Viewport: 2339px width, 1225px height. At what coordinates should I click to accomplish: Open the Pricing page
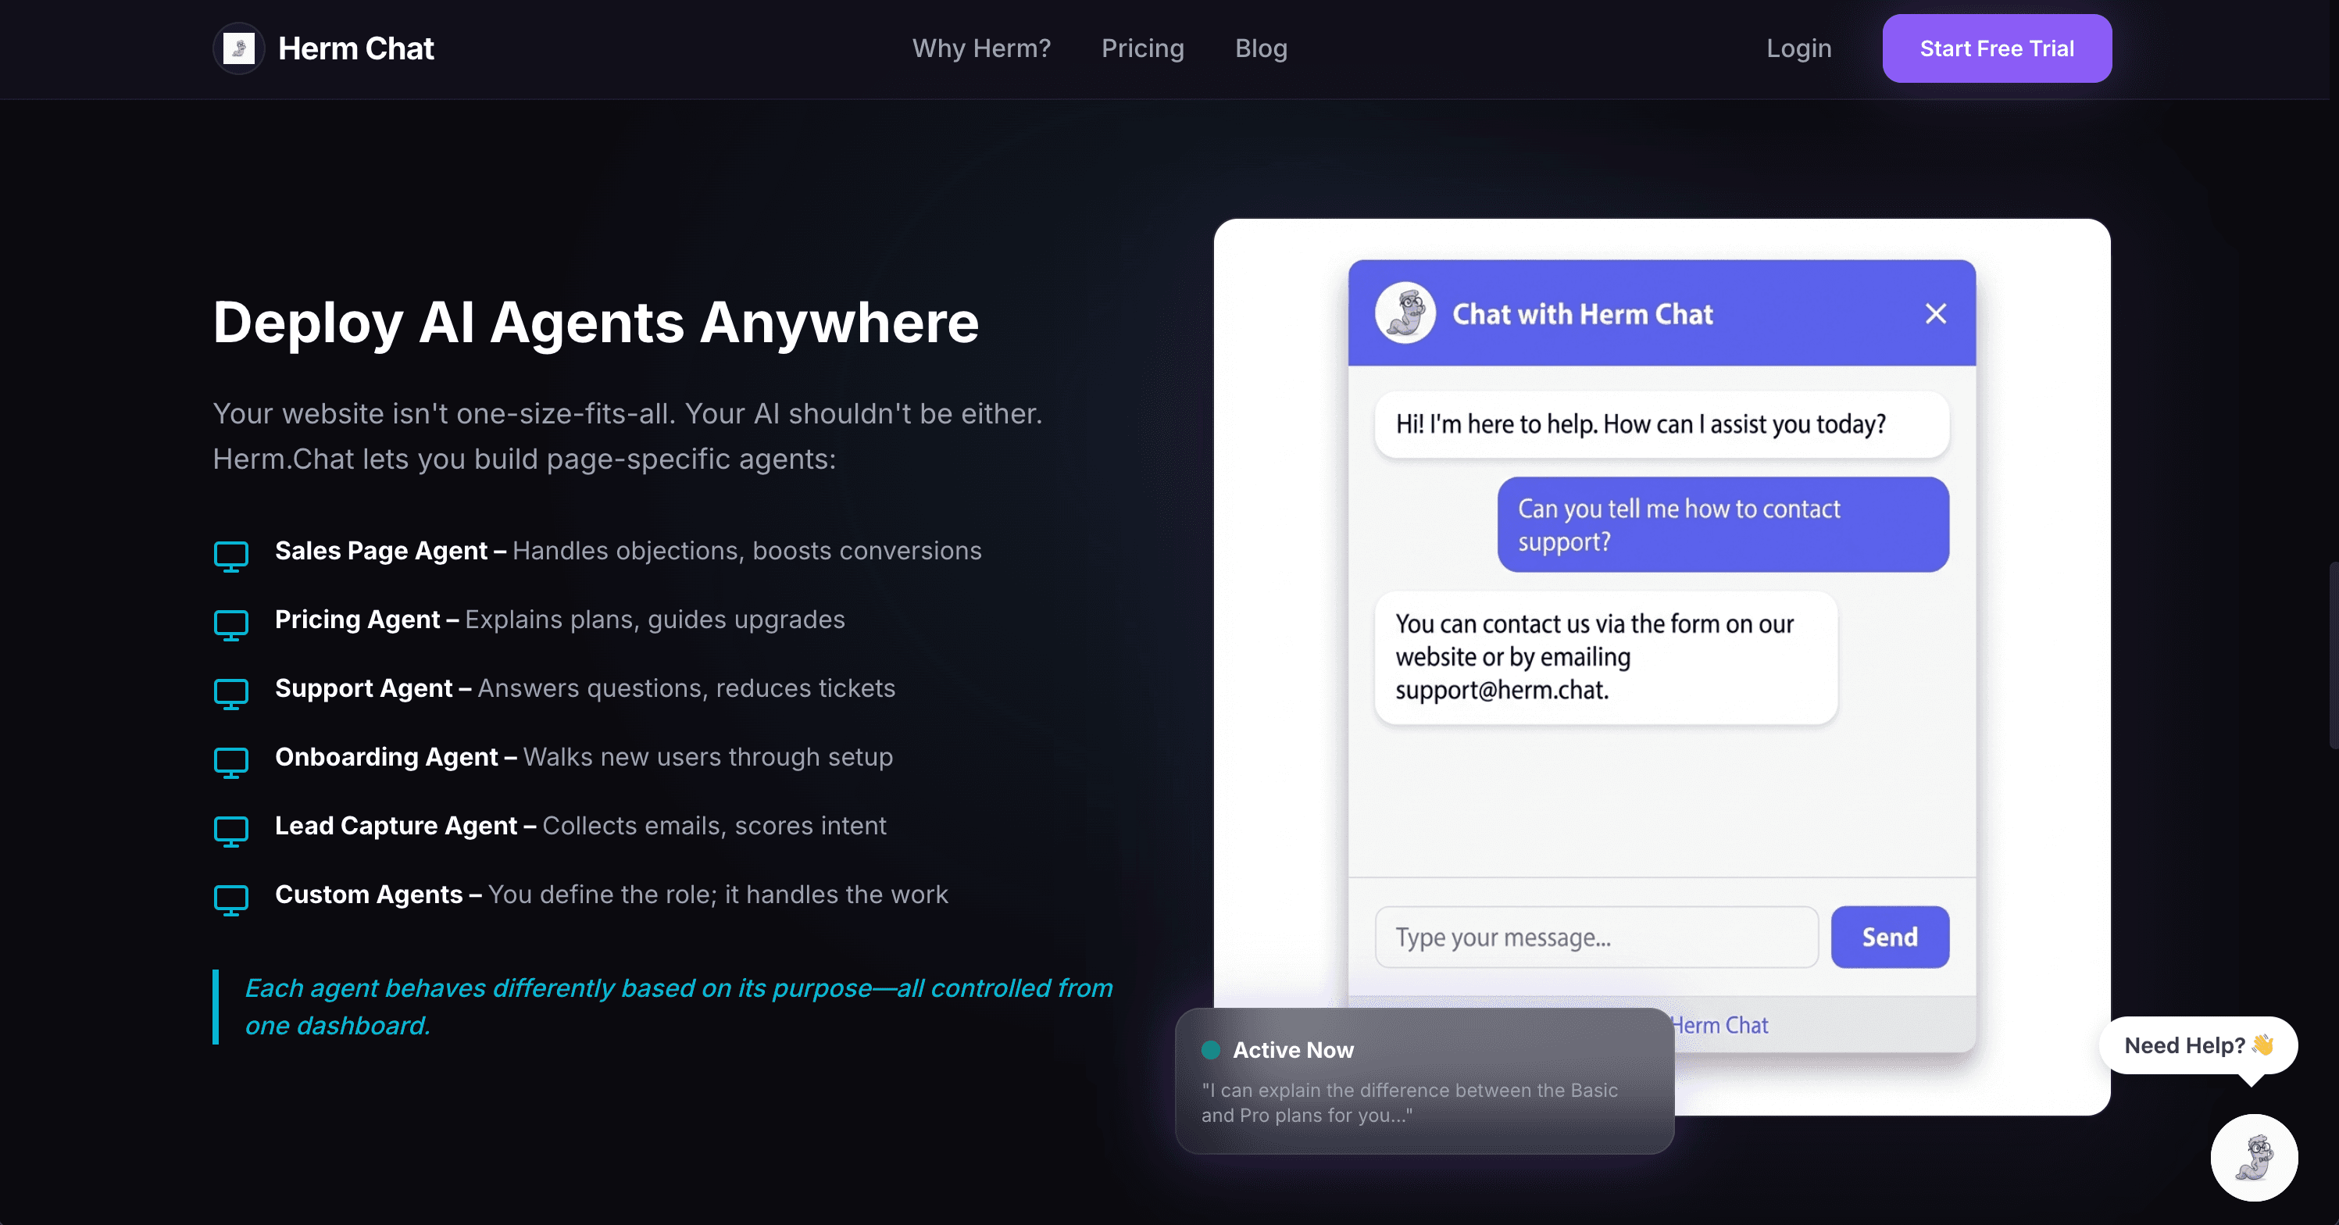[x=1142, y=48]
